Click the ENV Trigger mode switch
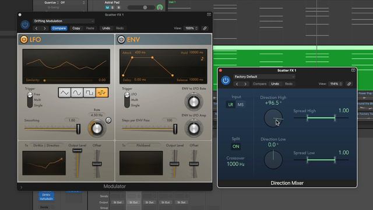The height and width of the screenshot is (210, 373). coord(127,100)
